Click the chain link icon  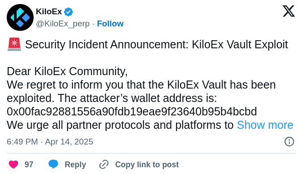pyautogui.click(x=104, y=165)
